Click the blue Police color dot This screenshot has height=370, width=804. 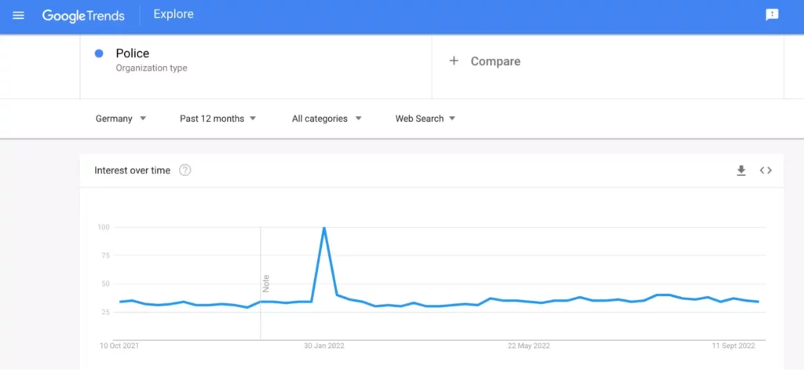pos(100,53)
